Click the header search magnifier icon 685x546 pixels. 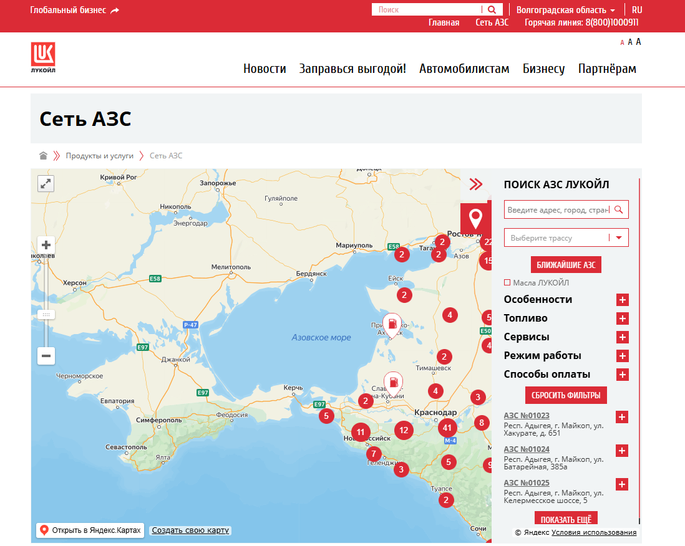(492, 9)
